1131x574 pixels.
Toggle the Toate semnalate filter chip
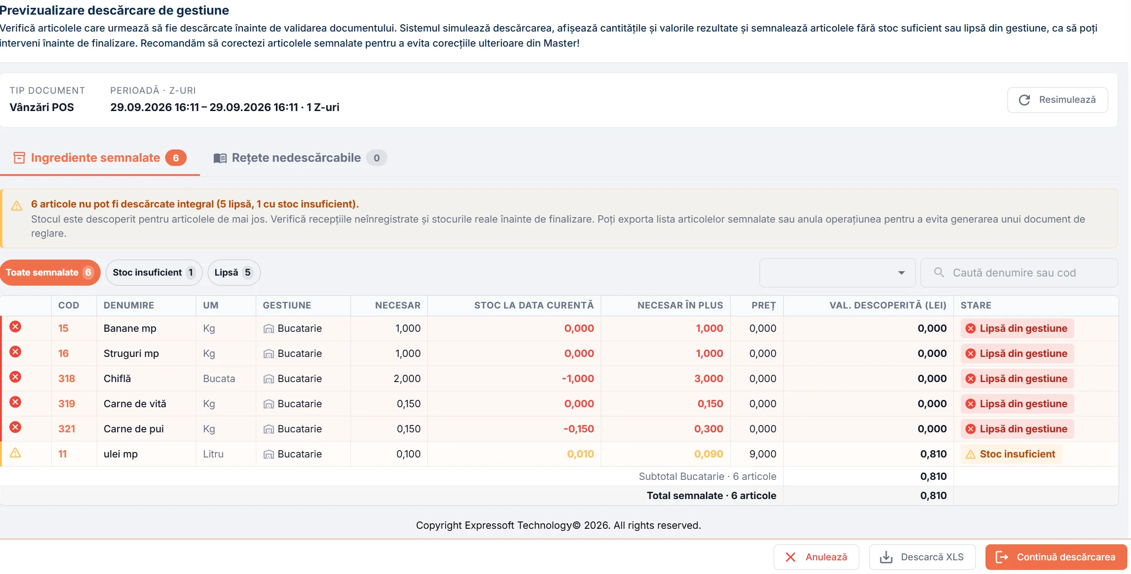(x=50, y=273)
